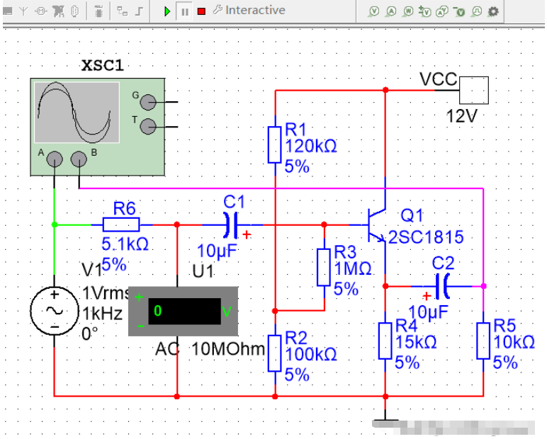Select resistor R5 body
Image resolution: width=547 pixels, height=439 pixels.
click(483, 341)
